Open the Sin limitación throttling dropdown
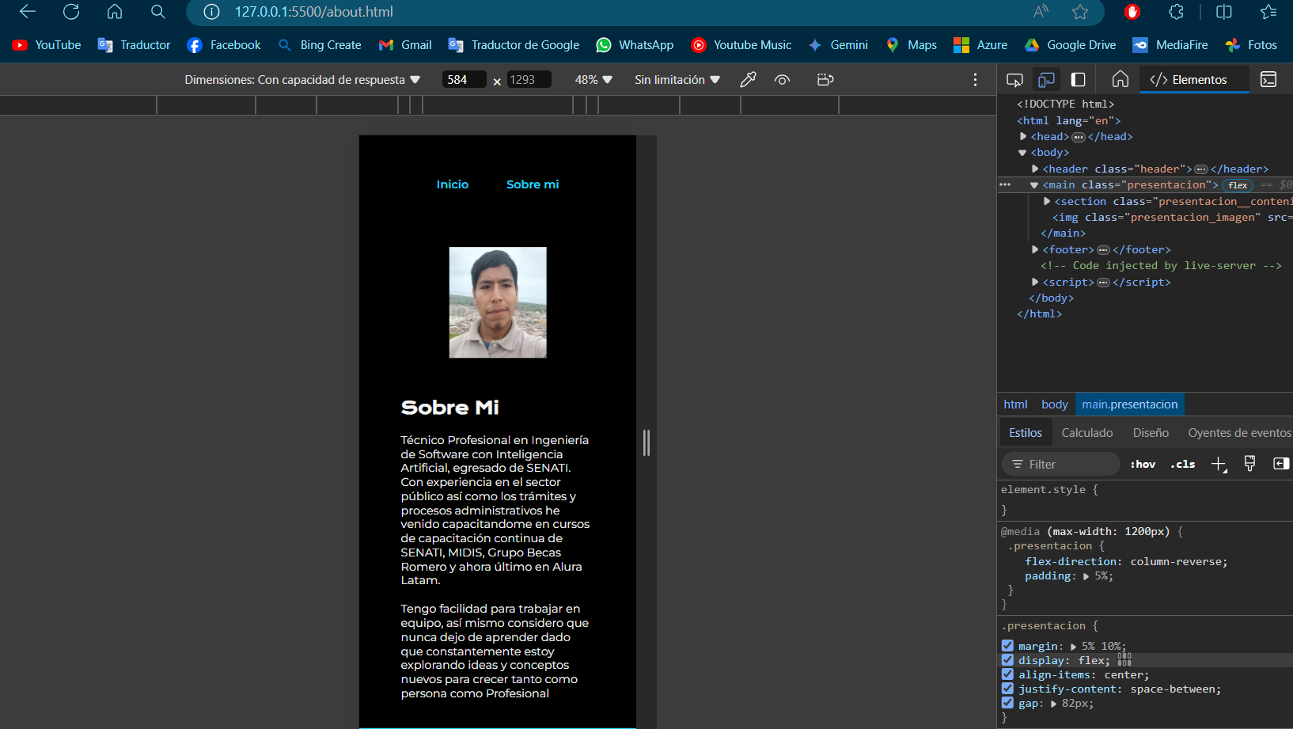Screen dimensions: 1293x729 pyautogui.click(x=677, y=80)
